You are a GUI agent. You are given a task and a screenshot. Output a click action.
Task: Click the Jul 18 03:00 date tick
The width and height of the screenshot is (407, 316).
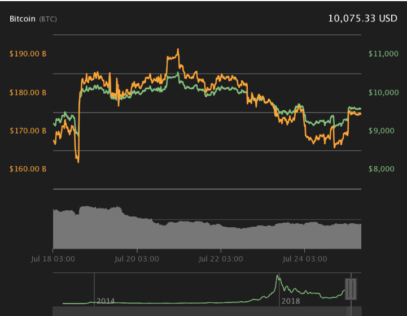(x=54, y=259)
